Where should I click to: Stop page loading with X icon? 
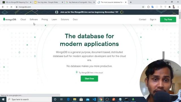[x=11, y=7]
